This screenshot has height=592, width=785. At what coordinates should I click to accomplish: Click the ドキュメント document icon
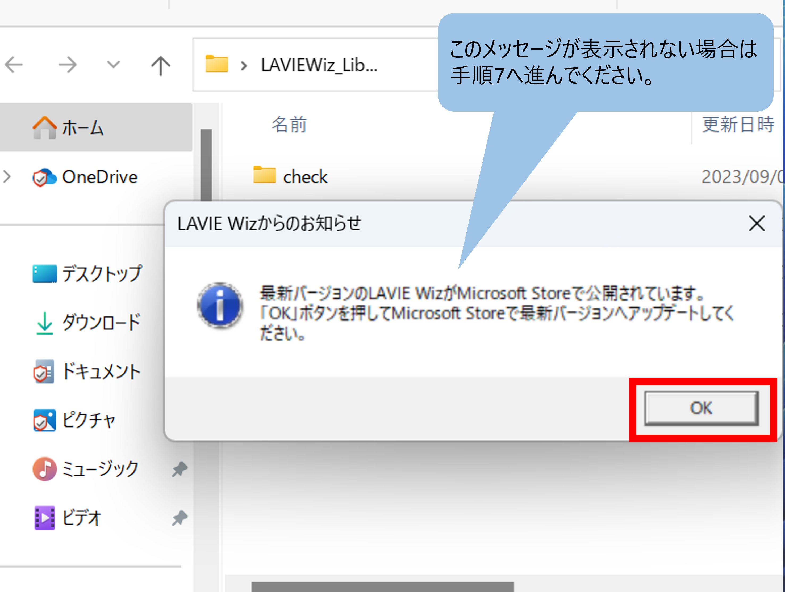click(44, 371)
